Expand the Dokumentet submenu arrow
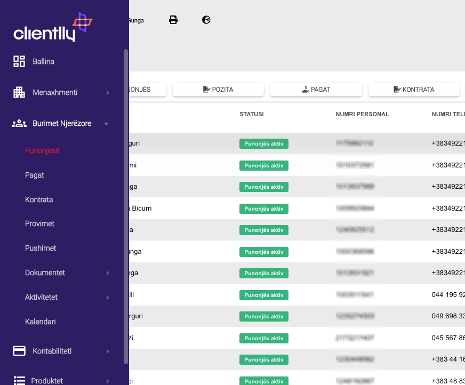This screenshot has height=385, width=465. tap(108, 273)
